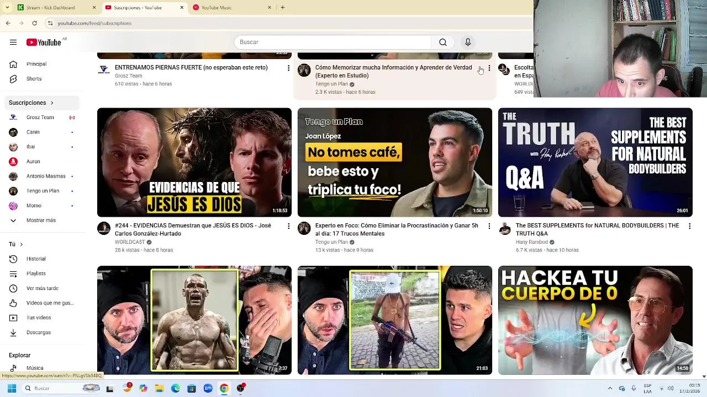
Task: Open title Experto en Foco: Cómo Eliminar Procrastinación
Action: pos(397,229)
